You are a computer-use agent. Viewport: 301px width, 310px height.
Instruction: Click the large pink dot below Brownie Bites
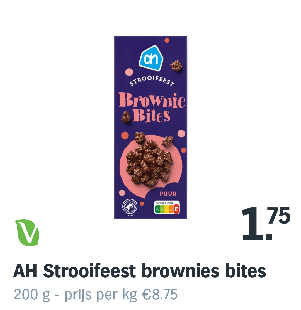pyautogui.click(x=181, y=134)
